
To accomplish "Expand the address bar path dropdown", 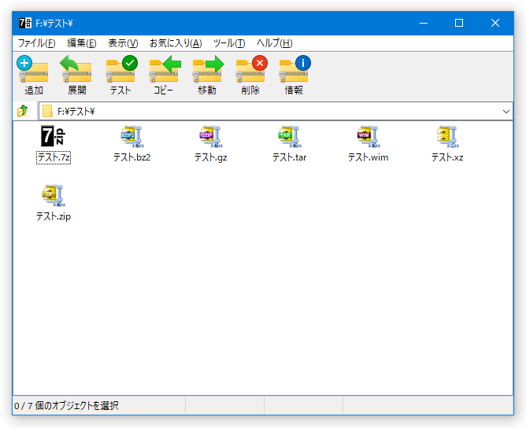I will click(506, 112).
